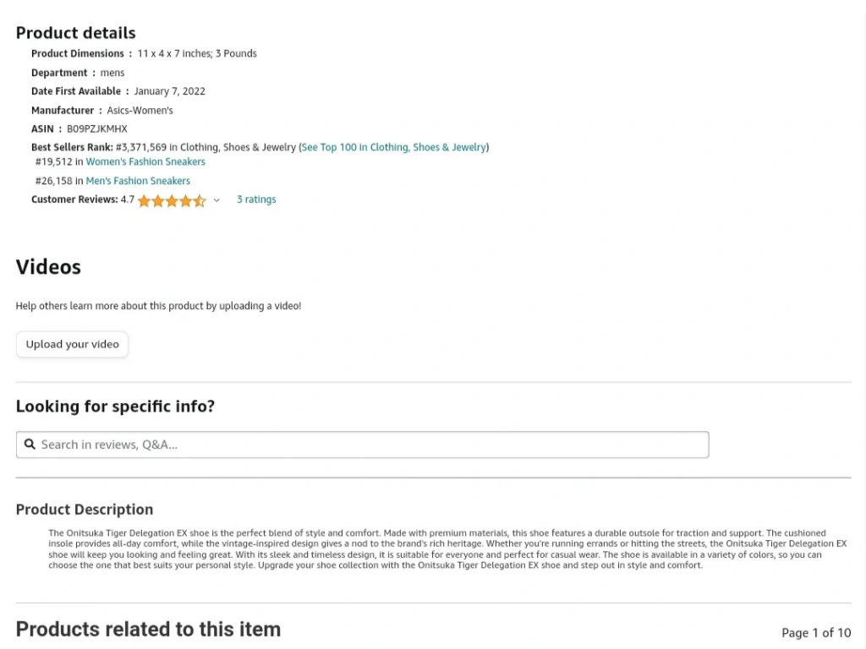Open the 3 ratings link
Viewport: 866px width, 649px height.
coord(256,199)
